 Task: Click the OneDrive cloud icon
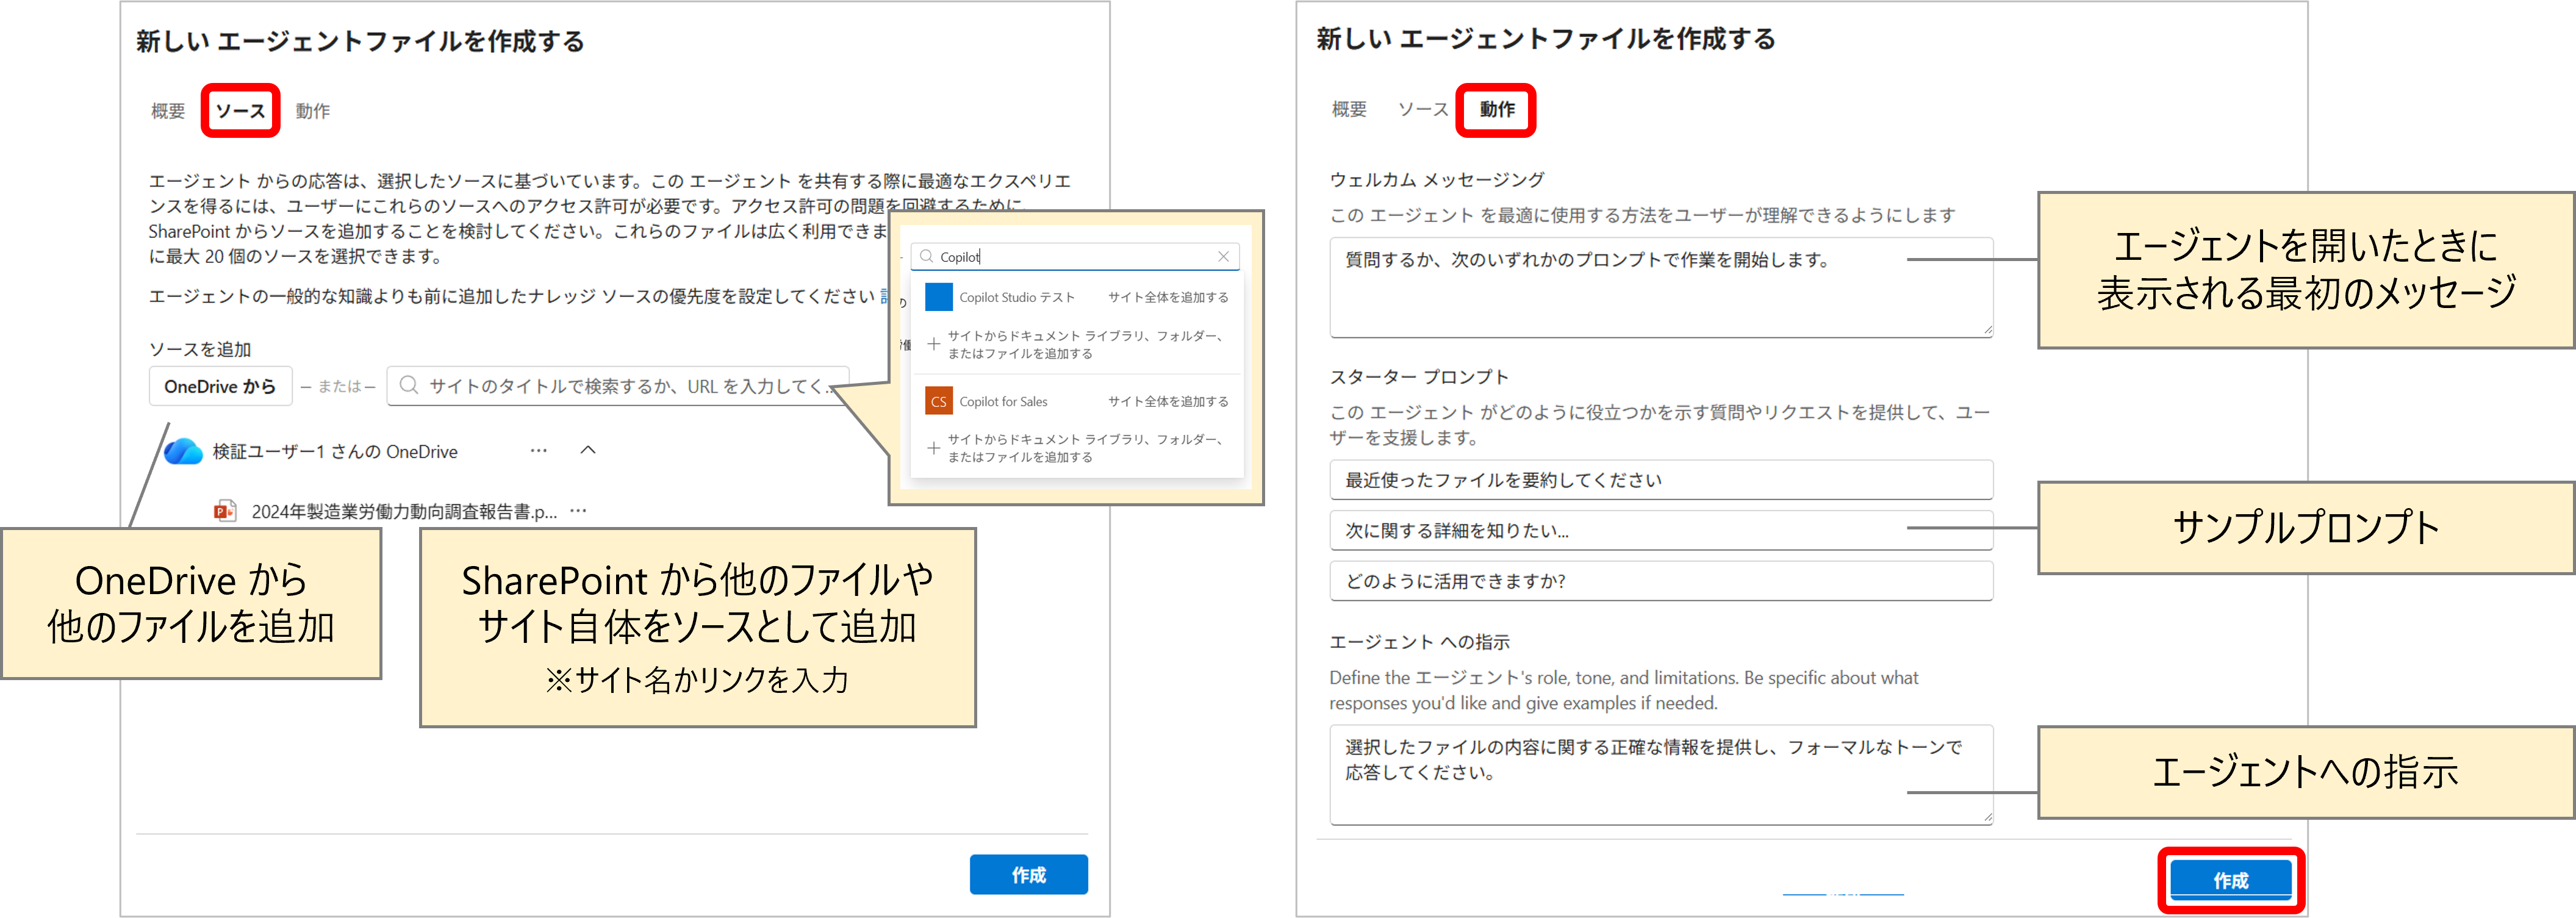(183, 452)
